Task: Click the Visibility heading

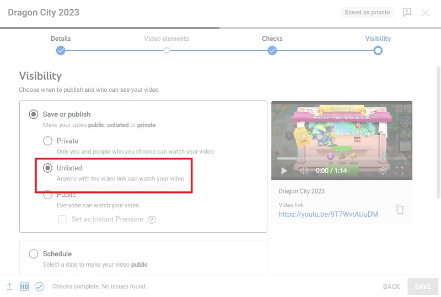Action: point(40,76)
